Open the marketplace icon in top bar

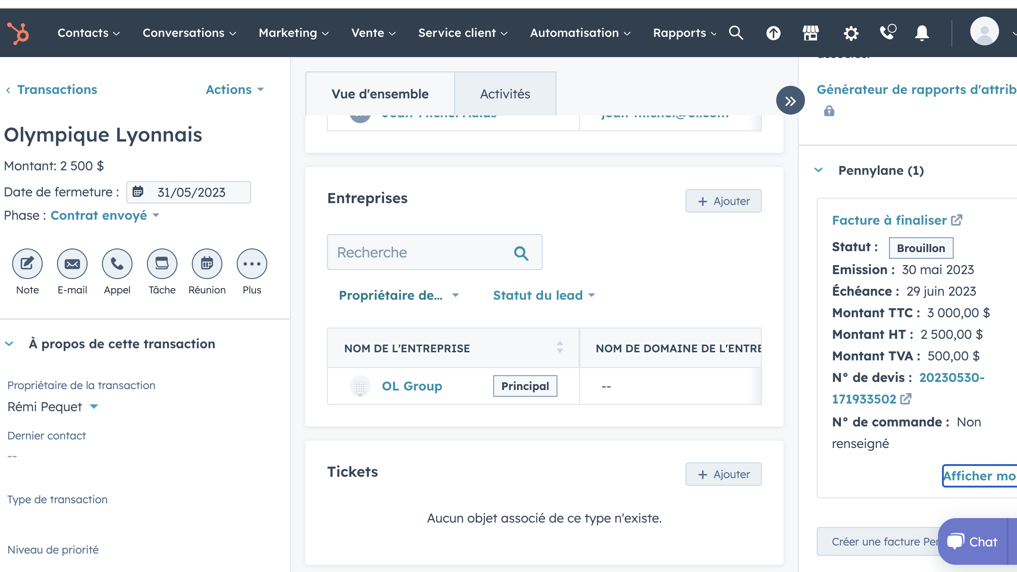tap(811, 33)
